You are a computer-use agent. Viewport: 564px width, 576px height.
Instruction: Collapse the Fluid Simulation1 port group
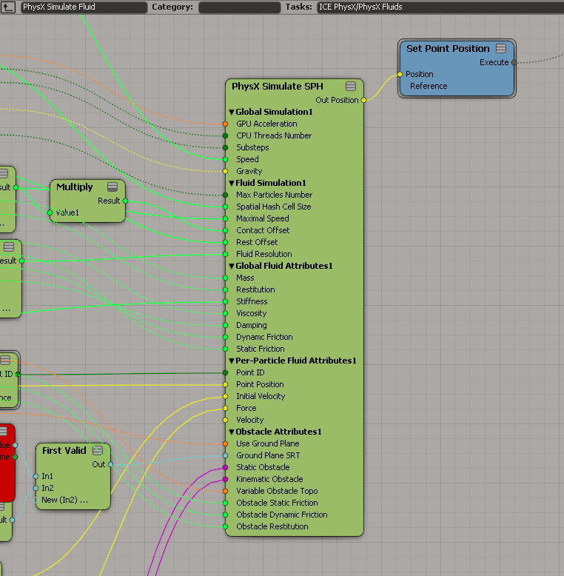pos(232,183)
